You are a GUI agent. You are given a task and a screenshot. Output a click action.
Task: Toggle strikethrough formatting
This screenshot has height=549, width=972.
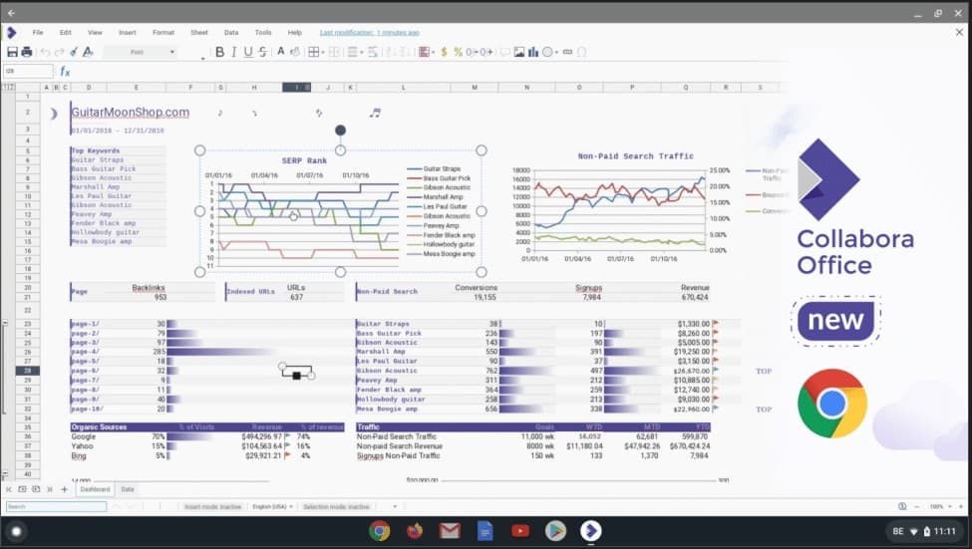click(263, 52)
